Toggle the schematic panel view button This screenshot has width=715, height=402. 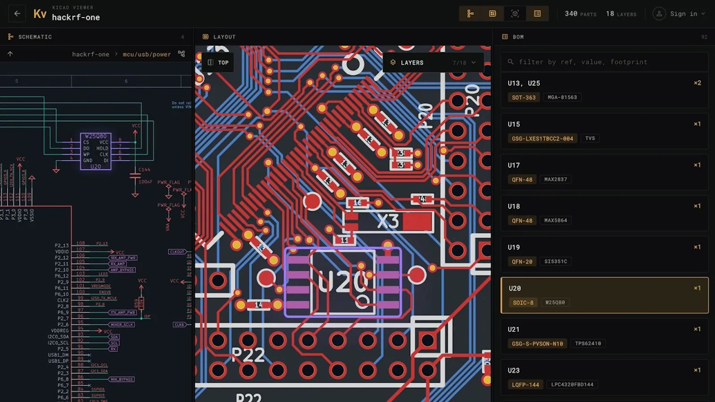tap(470, 14)
